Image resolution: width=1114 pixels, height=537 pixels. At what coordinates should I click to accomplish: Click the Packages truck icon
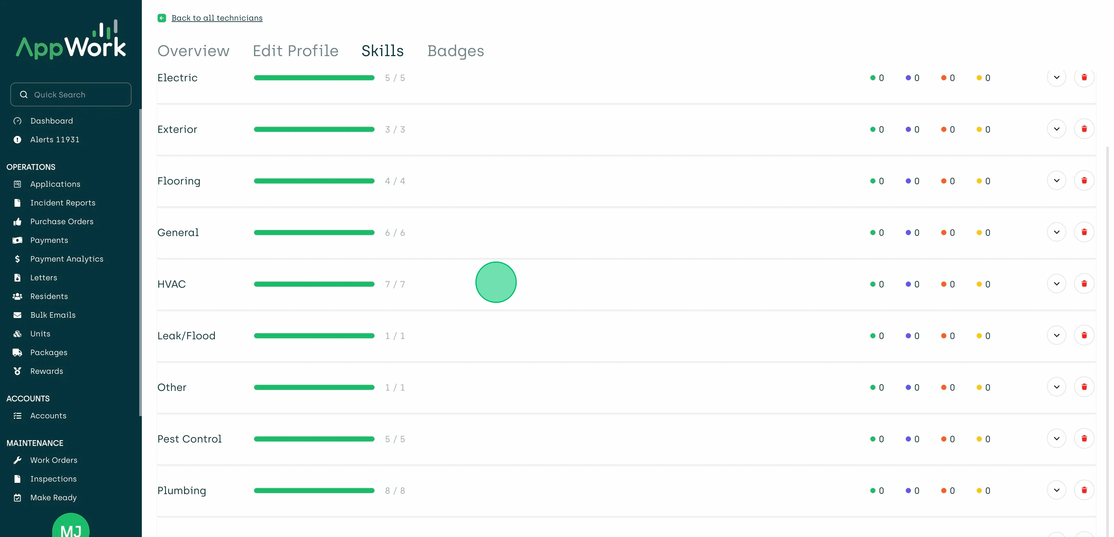pyautogui.click(x=17, y=352)
